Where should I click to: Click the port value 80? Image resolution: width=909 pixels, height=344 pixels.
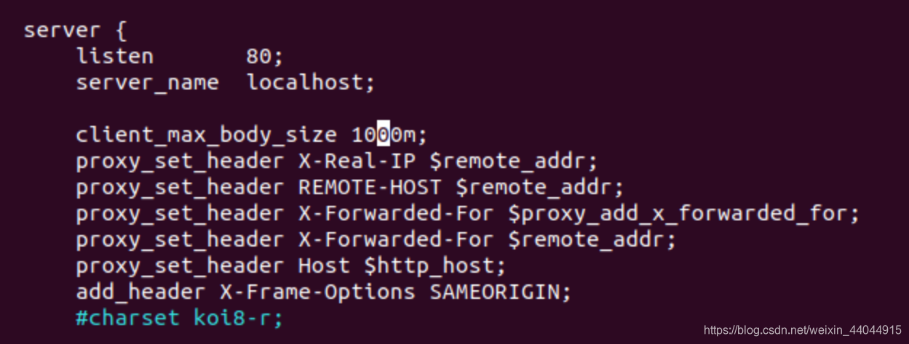[261, 57]
